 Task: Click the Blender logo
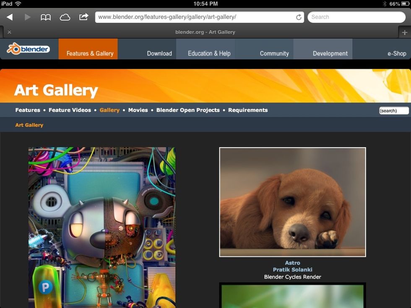click(28, 49)
